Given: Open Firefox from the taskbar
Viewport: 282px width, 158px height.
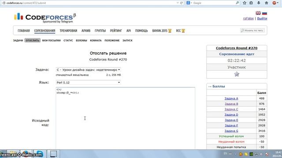Looking at the screenshot, I should pos(26,154).
